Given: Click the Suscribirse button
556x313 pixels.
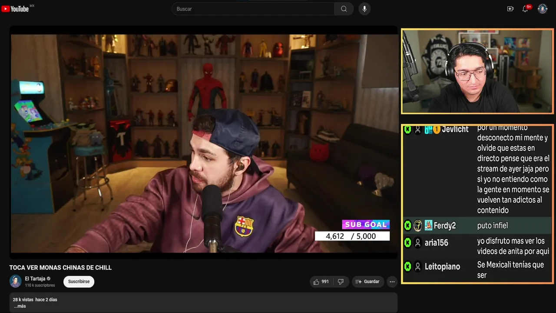Looking at the screenshot, I should coord(79,282).
